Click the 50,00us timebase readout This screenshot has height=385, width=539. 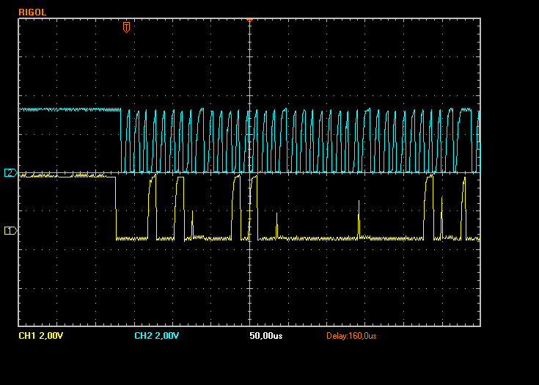coord(266,336)
